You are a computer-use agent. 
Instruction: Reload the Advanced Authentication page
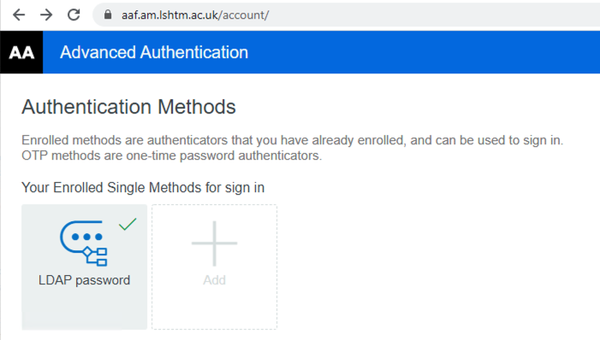74,15
